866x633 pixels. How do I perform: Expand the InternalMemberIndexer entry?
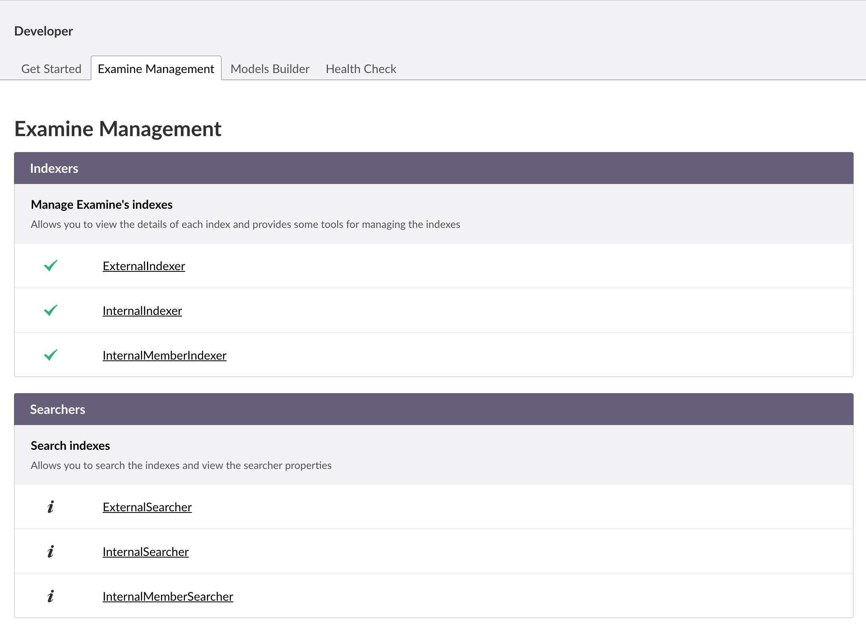(x=164, y=355)
